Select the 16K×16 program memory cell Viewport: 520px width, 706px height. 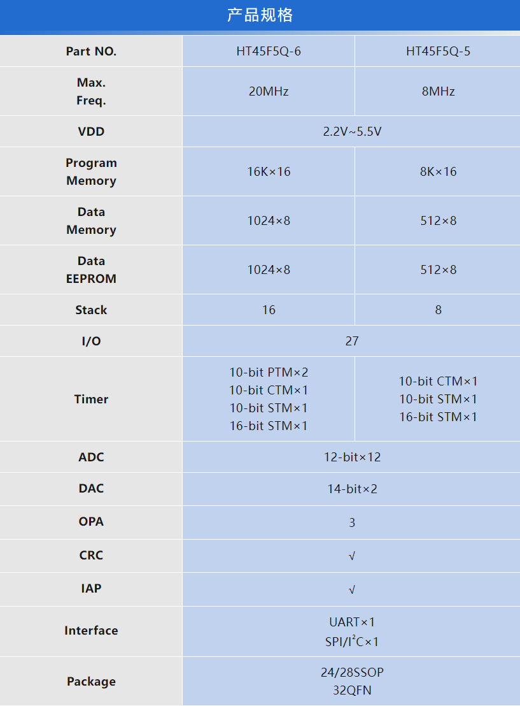tap(269, 171)
